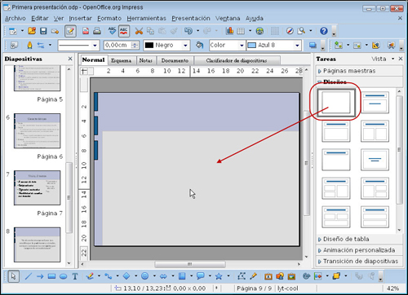This screenshot has height=295, width=408.
Task: Expand the Animación personalizada section
Action: pyautogui.click(x=359, y=250)
